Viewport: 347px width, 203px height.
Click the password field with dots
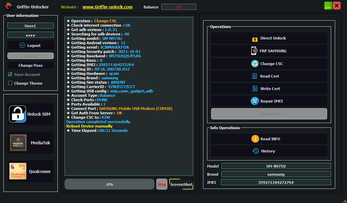point(30,35)
